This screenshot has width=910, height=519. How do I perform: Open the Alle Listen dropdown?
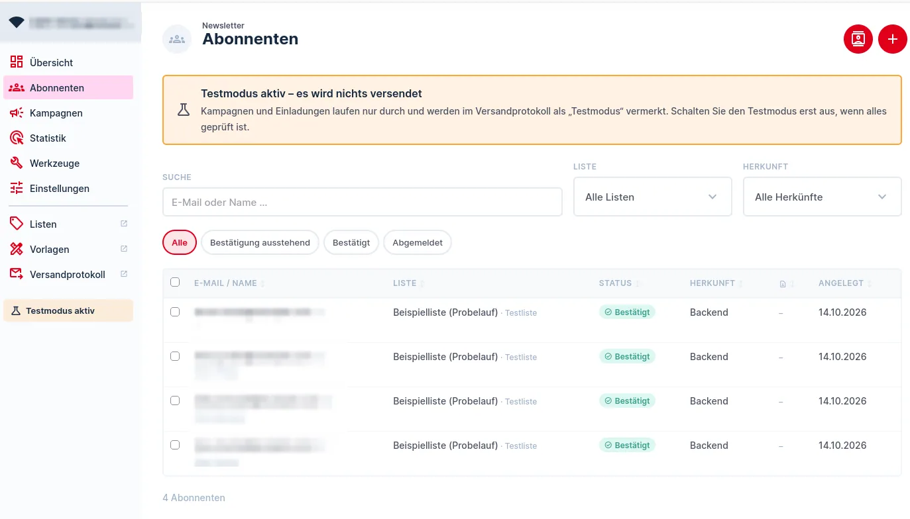pos(652,197)
